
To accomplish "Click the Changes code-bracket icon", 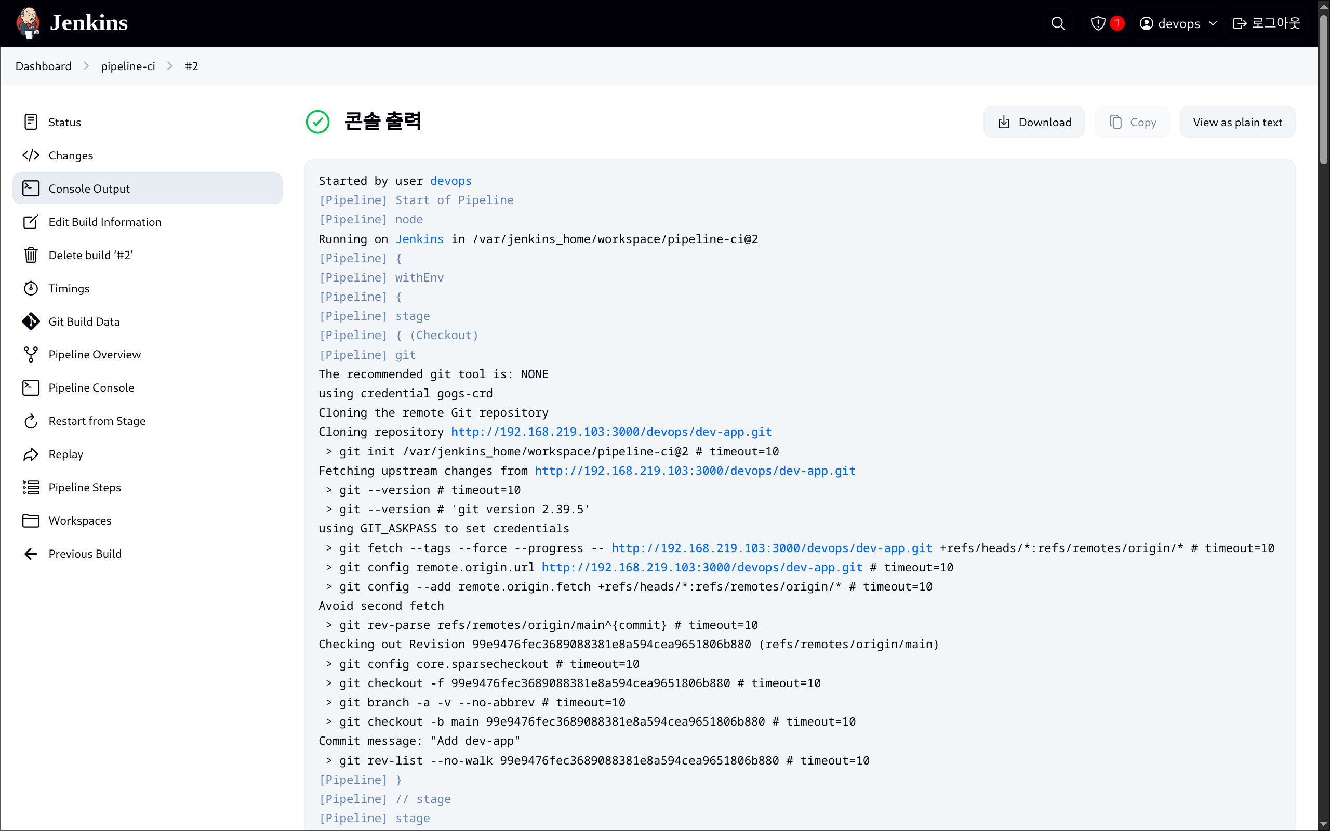I will point(31,155).
